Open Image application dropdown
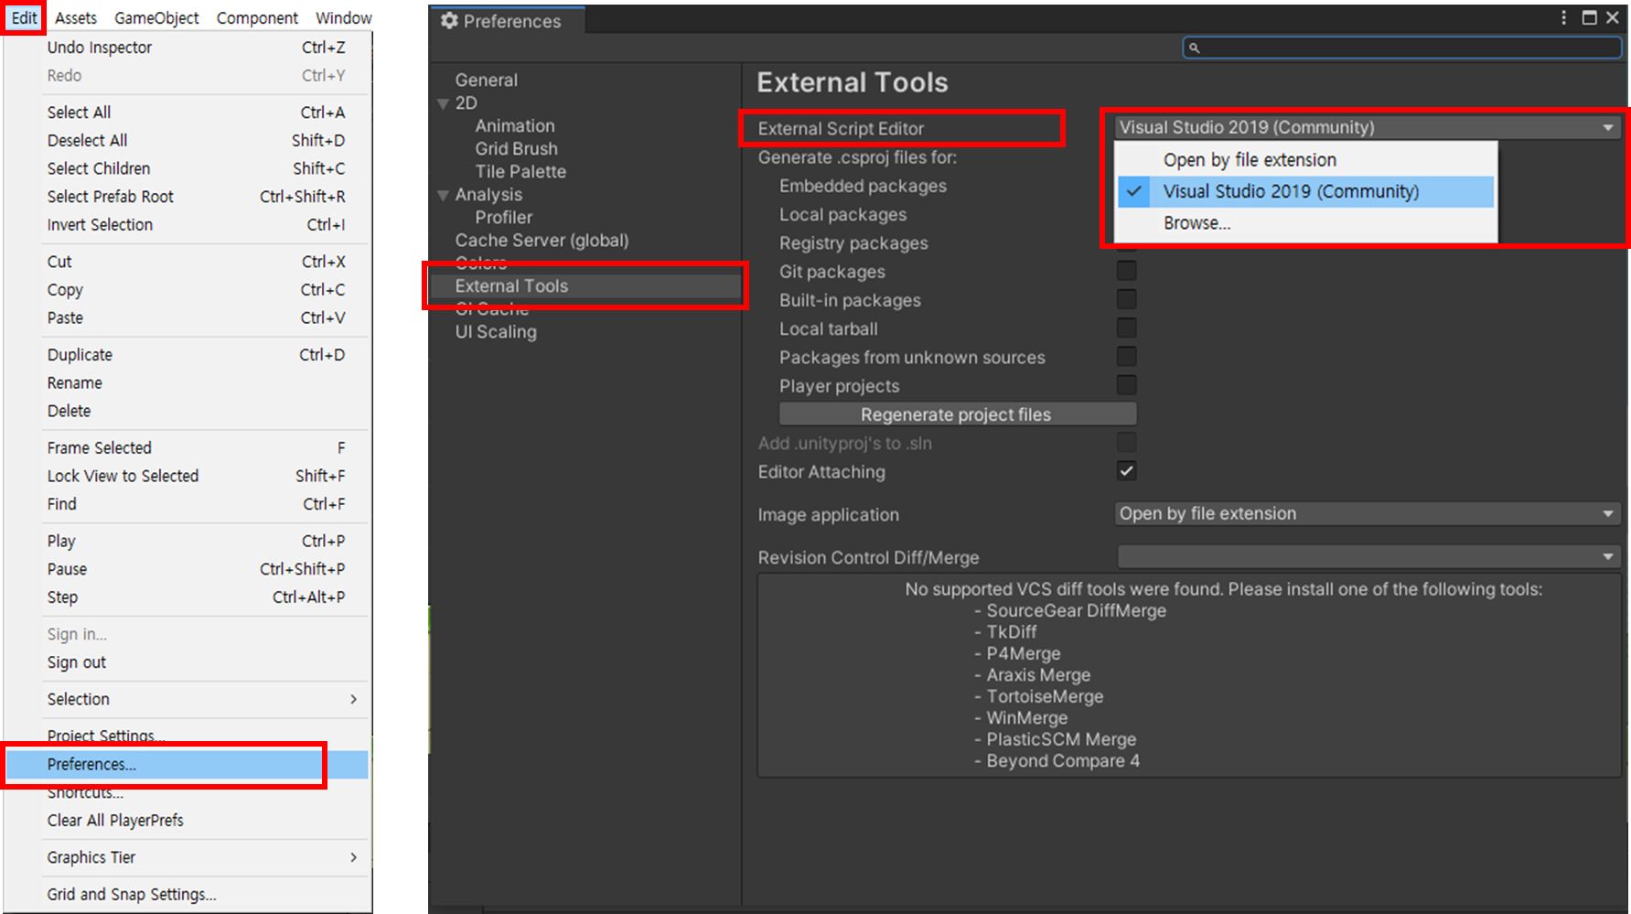 click(1368, 513)
